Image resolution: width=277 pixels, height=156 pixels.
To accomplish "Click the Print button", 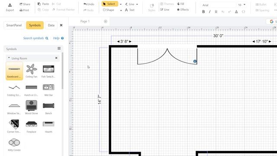I will [x=24, y=10].
